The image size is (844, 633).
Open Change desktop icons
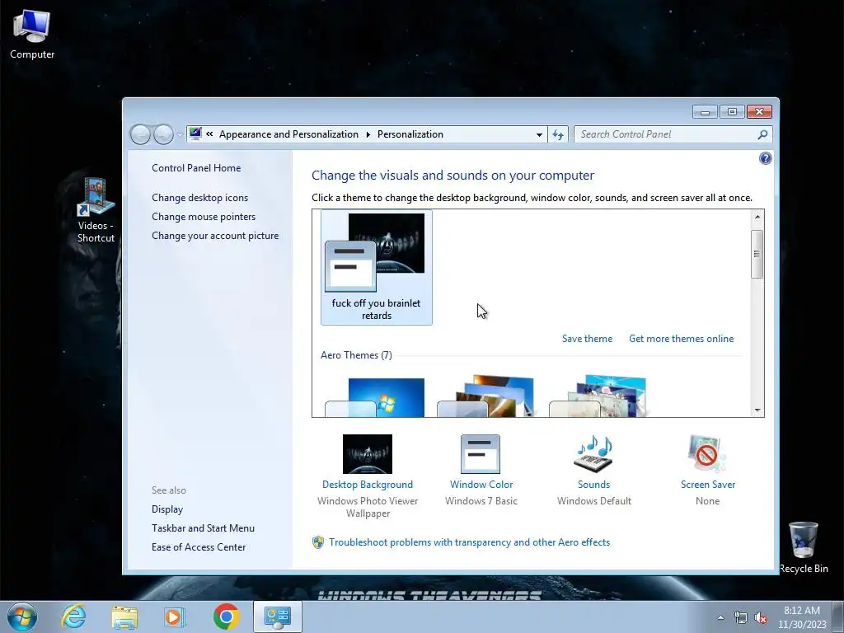(199, 198)
